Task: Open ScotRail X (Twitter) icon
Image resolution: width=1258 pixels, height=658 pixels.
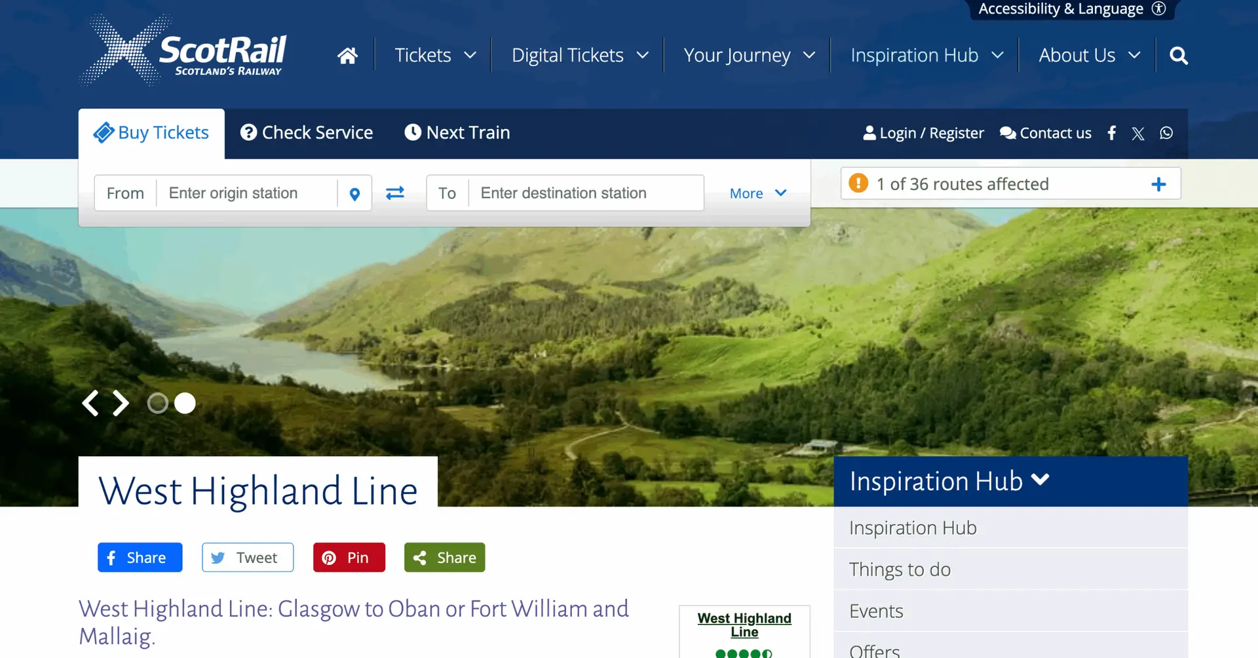Action: 1138,134
